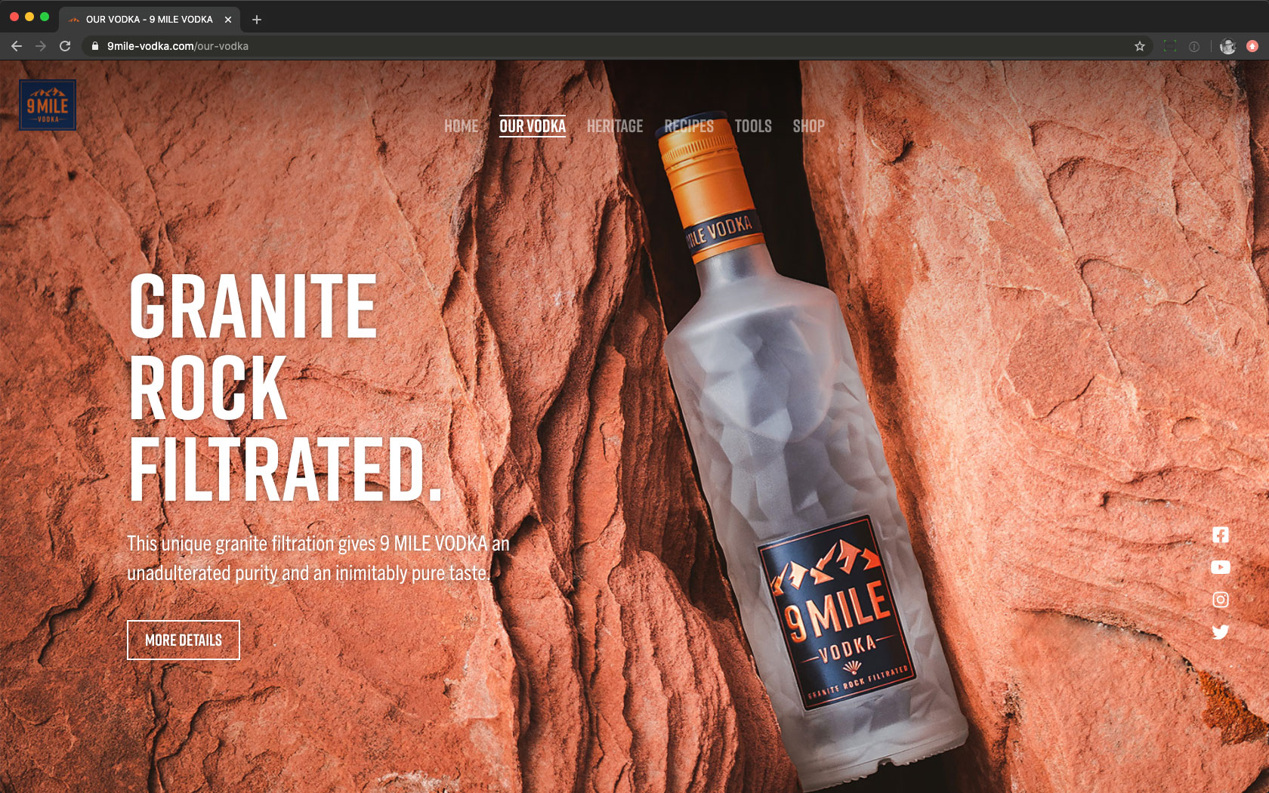Click the red update arrow icon
Viewport: 1269px width, 793px height.
coord(1252,46)
